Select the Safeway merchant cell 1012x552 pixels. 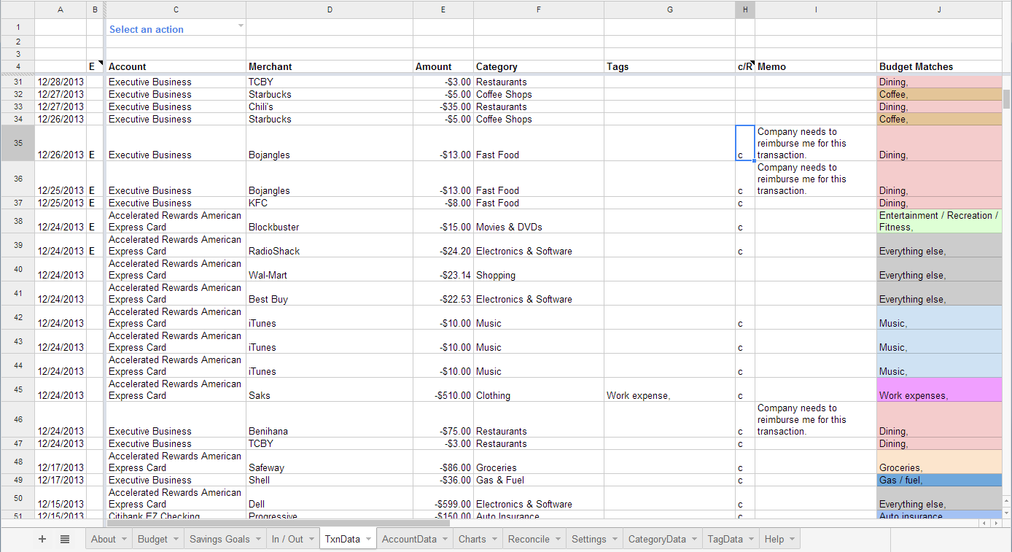pyautogui.click(x=330, y=462)
